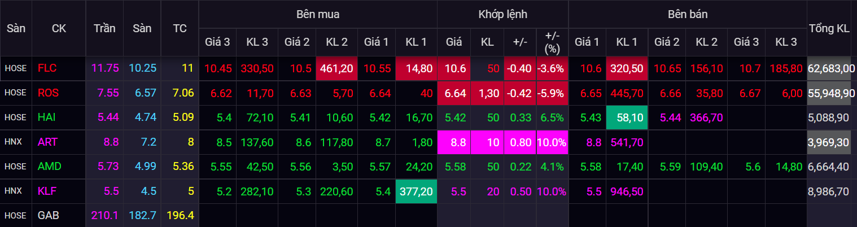
Task: Click the Trần column header
Action: point(104,28)
